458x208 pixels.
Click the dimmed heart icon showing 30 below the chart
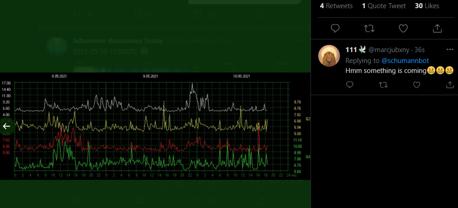click(x=200, y=200)
